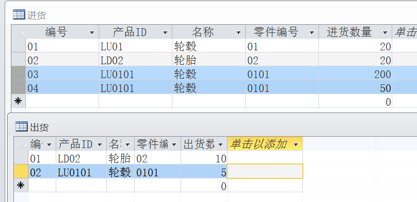Open the 产品ID column dropdown in 进货 table
The height and width of the screenshot is (202, 417).
165,32
